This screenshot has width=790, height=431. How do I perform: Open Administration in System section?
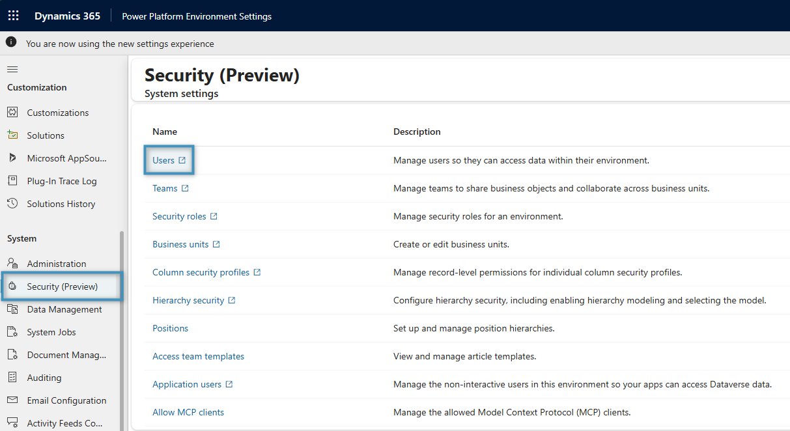point(56,264)
